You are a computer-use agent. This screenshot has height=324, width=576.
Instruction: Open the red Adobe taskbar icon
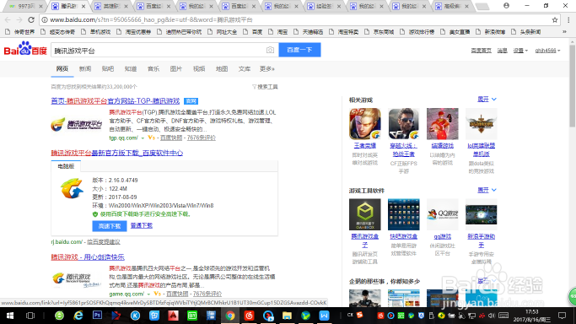click(173, 316)
